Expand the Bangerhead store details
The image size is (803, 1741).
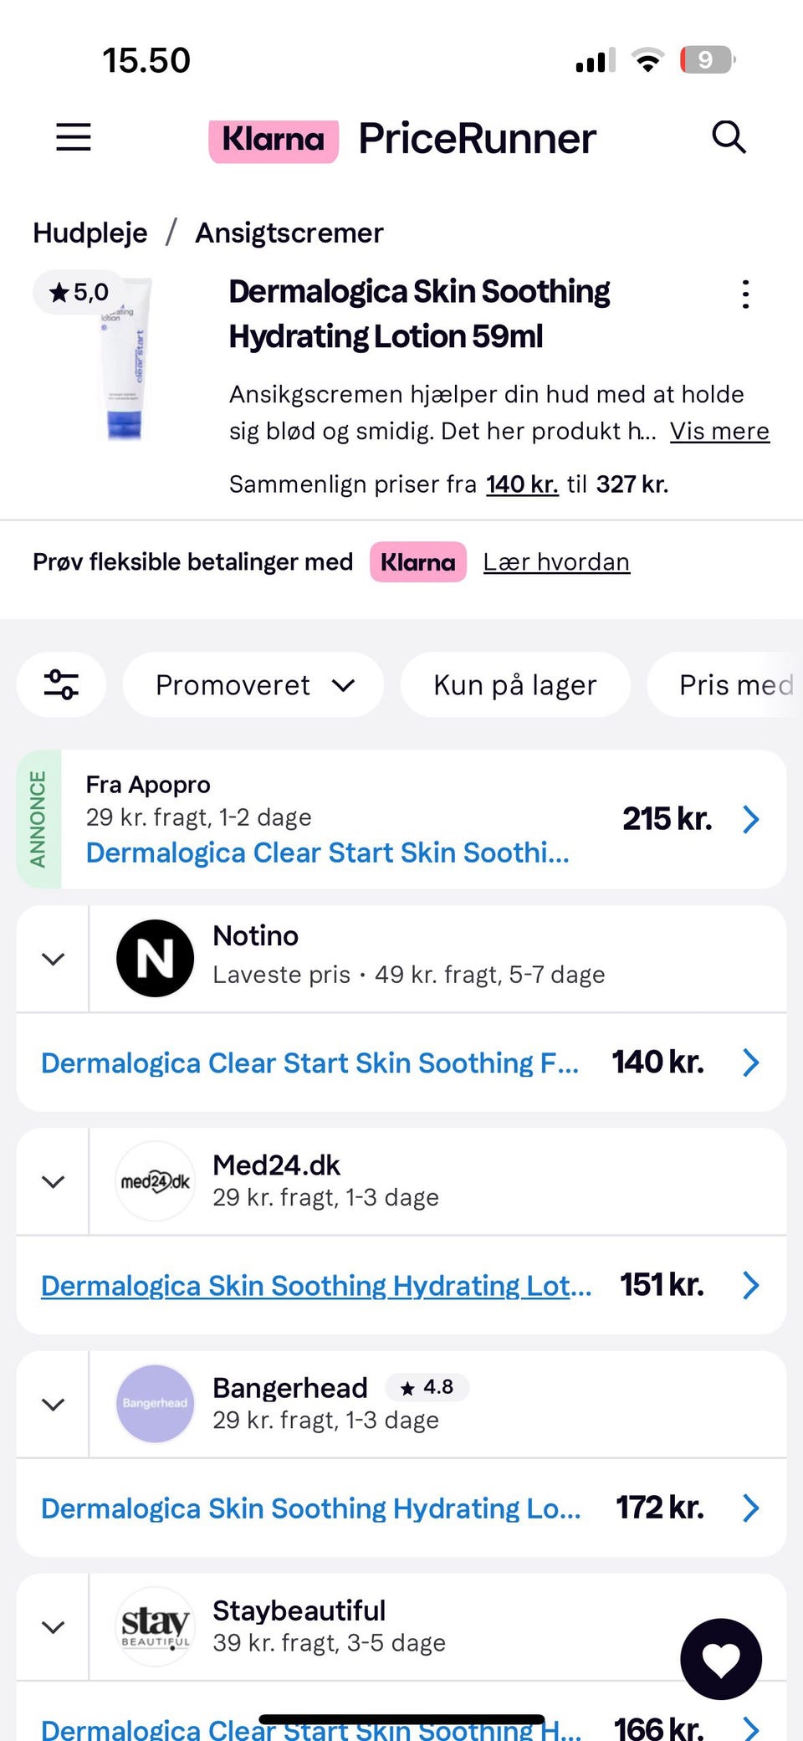(x=54, y=1404)
